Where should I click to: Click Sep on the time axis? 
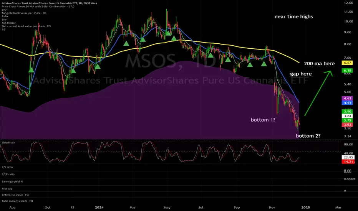pos(237,207)
